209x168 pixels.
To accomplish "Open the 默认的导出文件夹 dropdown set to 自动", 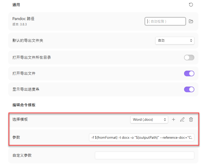I will (x=175, y=41).
